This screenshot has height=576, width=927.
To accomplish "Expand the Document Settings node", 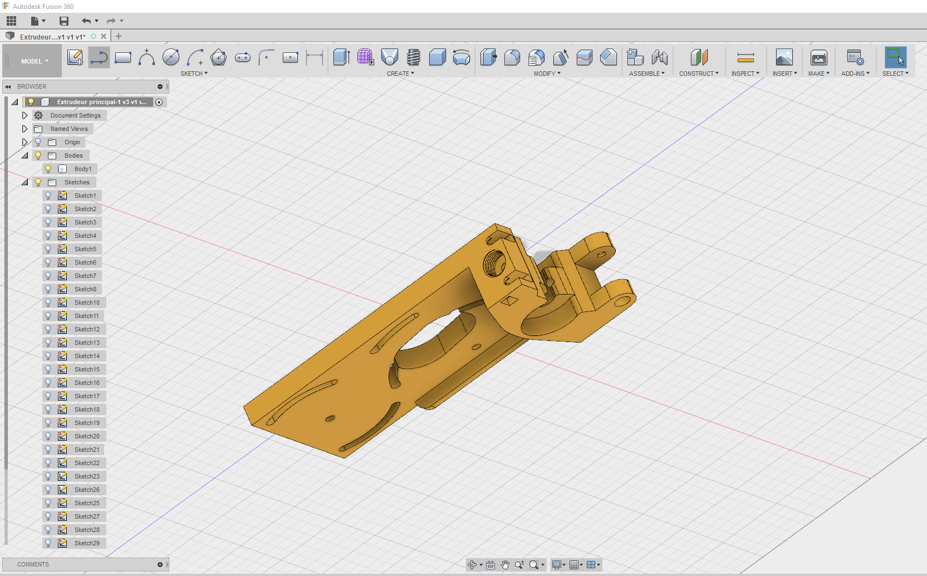I will point(24,115).
